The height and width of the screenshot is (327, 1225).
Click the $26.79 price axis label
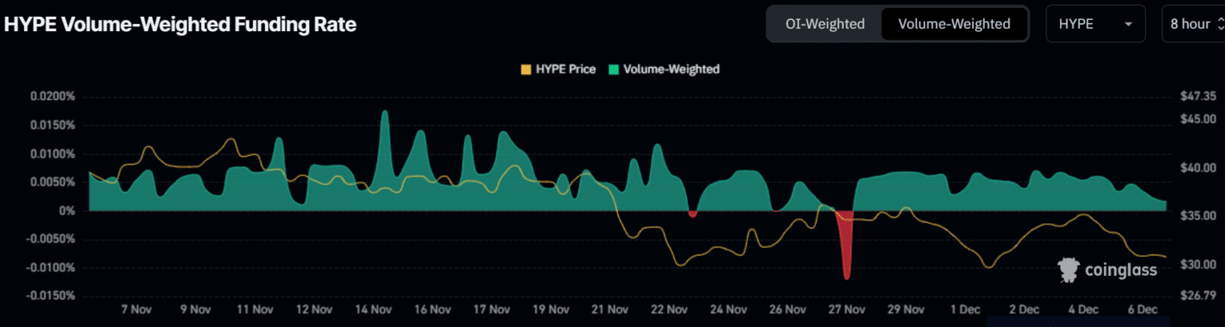point(1197,296)
